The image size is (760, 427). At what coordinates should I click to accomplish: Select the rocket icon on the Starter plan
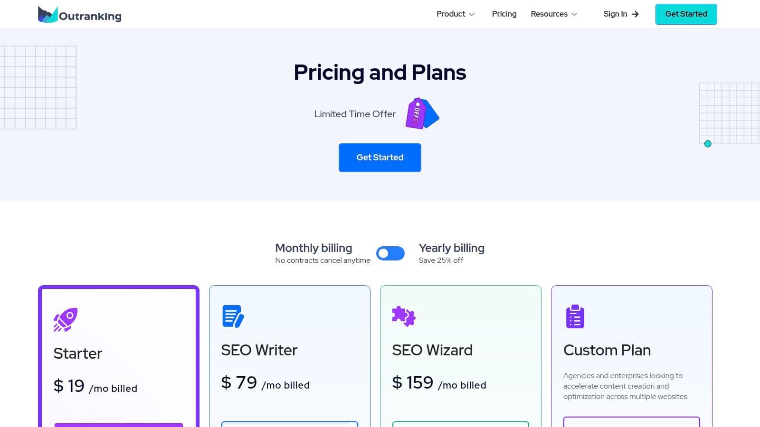click(65, 318)
